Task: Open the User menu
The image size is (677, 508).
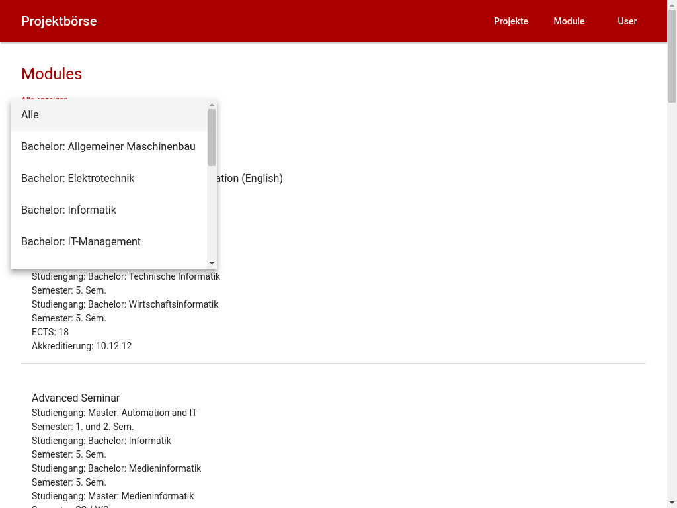Action: [x=627, y=21]
